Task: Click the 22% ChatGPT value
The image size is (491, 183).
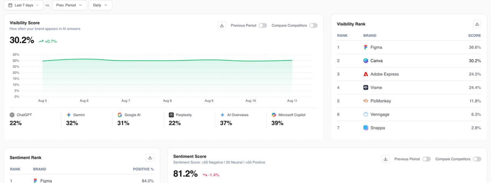Action: pyautogui.click(x=15, y=123)
